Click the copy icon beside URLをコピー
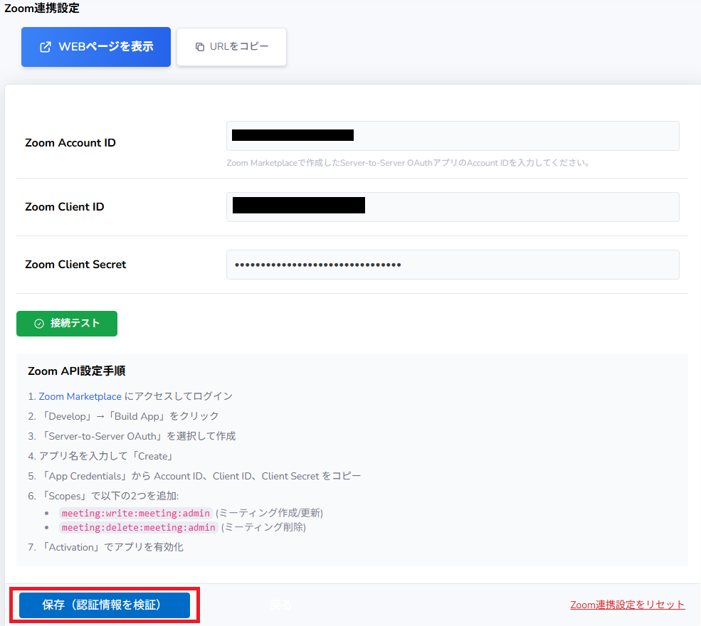 pos(199,47)
